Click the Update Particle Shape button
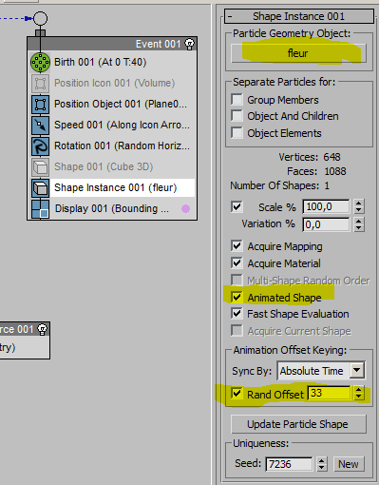 pyautogui.click(x=298, y=424)
